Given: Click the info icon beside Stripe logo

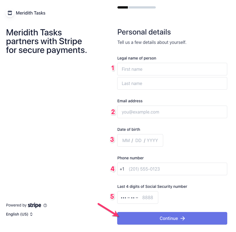Looking at the screenshot, I should coord(45,205).
